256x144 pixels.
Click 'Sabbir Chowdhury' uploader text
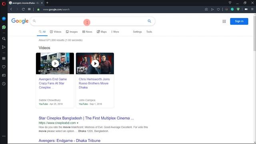point(50,100)
